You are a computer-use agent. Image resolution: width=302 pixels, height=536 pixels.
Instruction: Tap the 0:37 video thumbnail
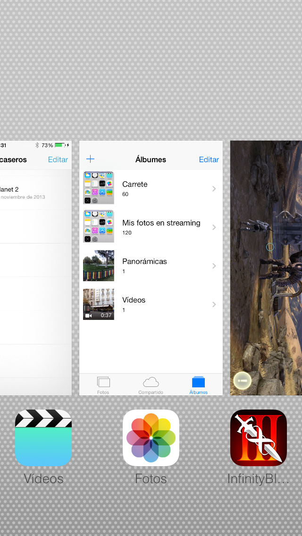pyautogui.click(x=99, y=304)
